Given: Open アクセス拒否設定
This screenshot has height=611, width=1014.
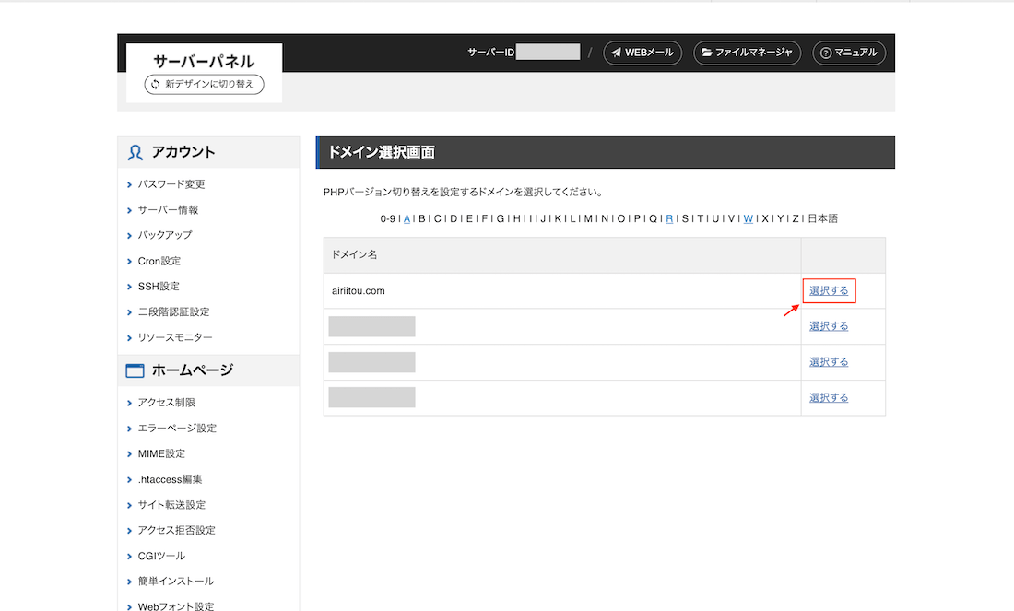Looking at the screenshot, I should point(177,530).
